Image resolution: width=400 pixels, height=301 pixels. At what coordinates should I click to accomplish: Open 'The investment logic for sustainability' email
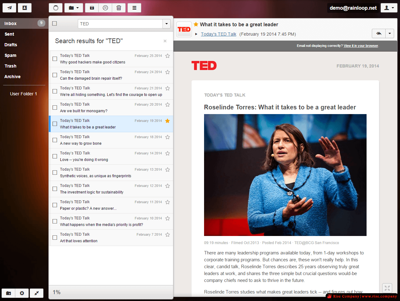[111, 189]
